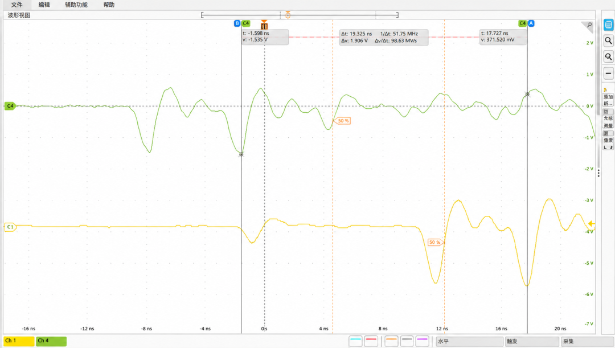Click the 50 % label on the C1 trace
This screenshot has height=348, width=615.
(x=436, y=243)
